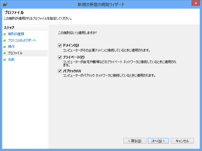Go to the 規則の種類 step
This screenshot has width=202, height=151.
point(16,34)
